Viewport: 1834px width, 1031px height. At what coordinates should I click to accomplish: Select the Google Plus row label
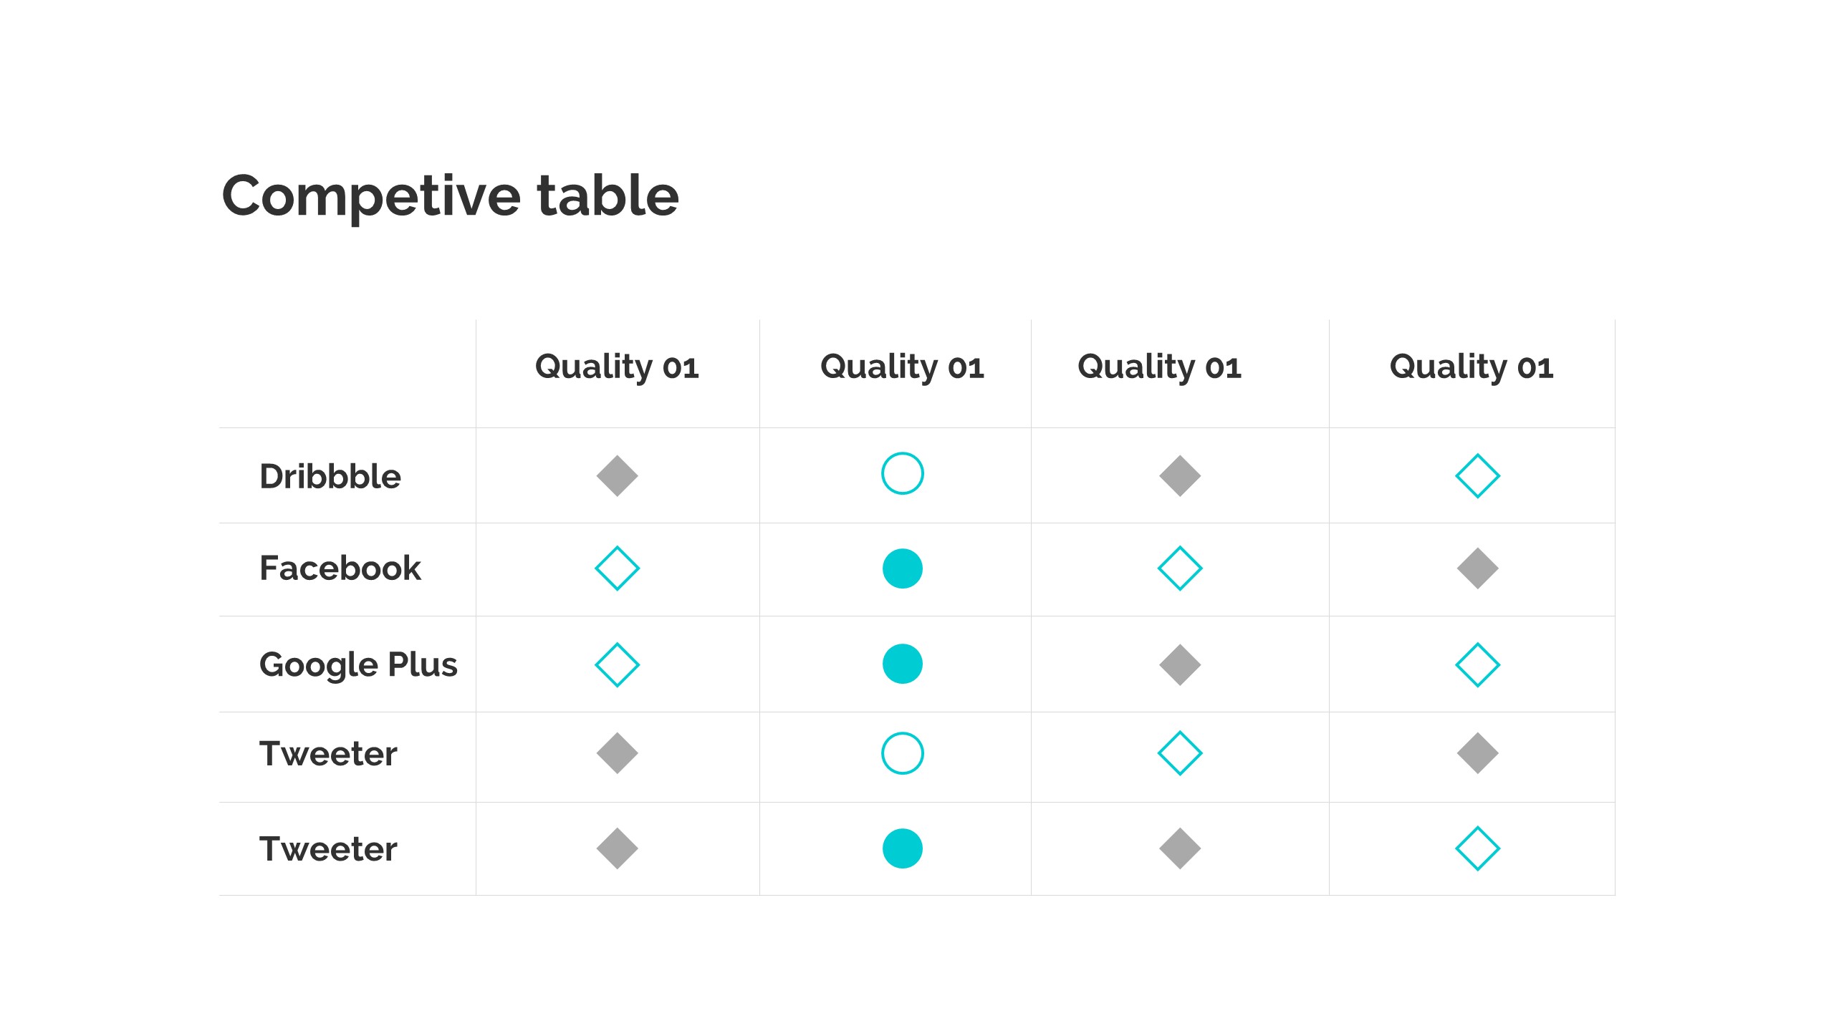pos(358,664)
